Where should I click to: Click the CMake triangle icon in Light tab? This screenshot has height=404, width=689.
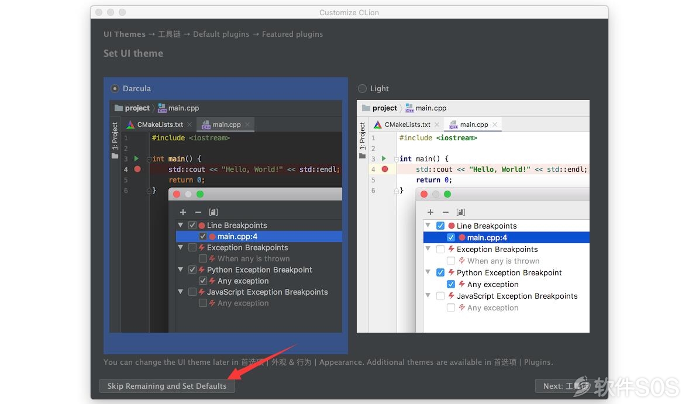point(378,125)
